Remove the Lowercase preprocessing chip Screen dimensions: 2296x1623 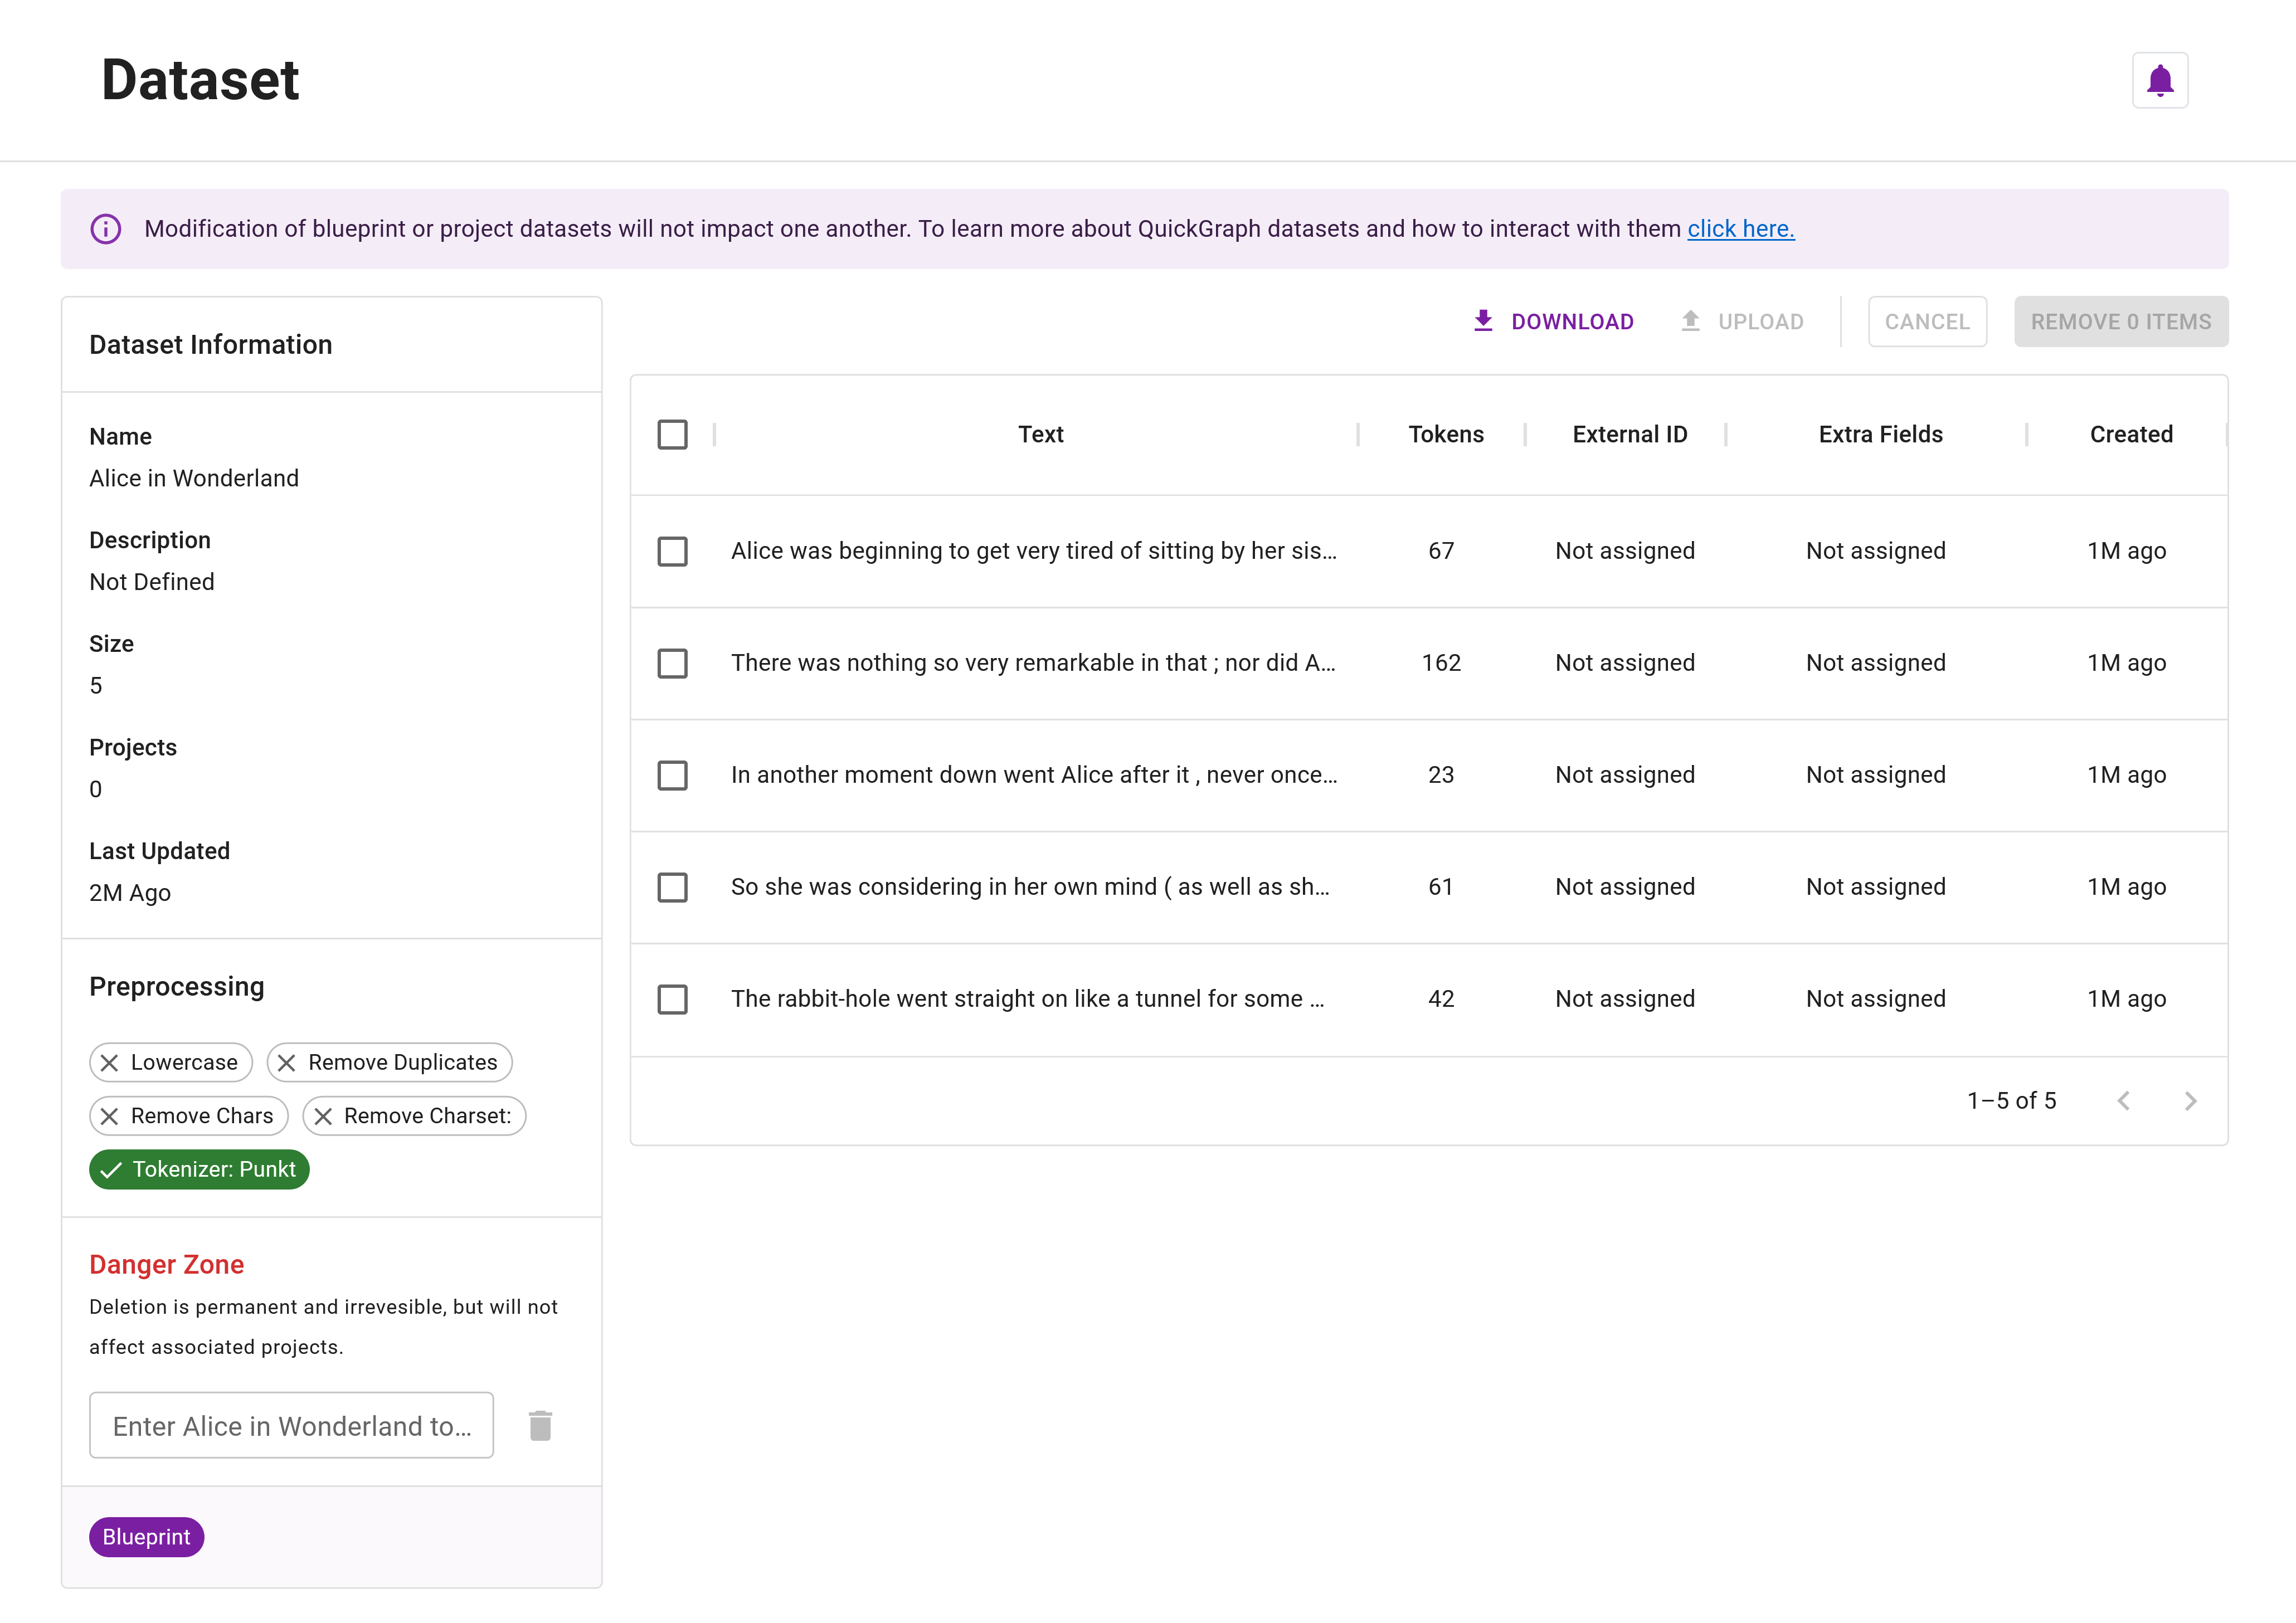(110, 1062)
